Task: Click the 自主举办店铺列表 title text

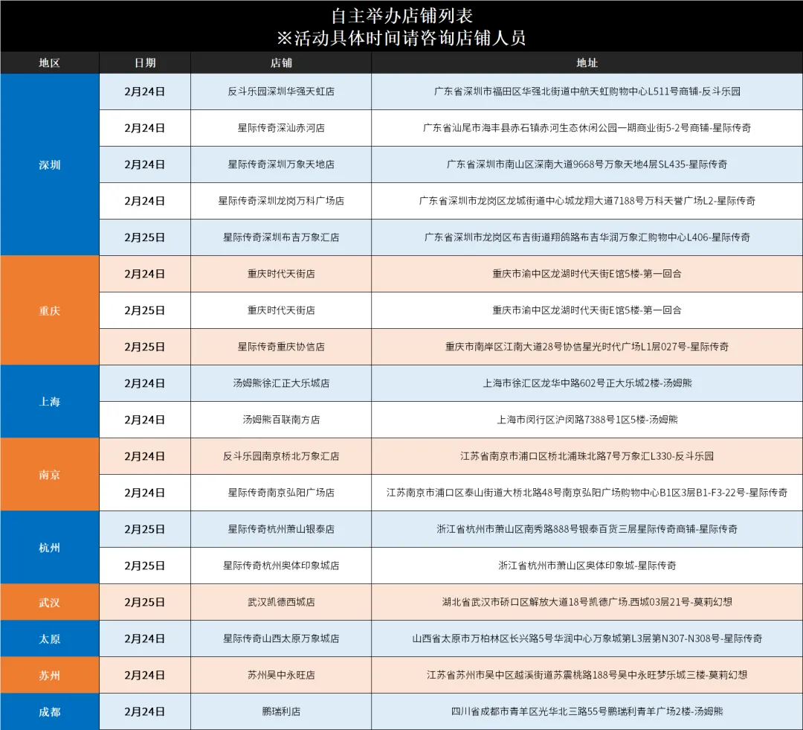Action: click(401, 16)
